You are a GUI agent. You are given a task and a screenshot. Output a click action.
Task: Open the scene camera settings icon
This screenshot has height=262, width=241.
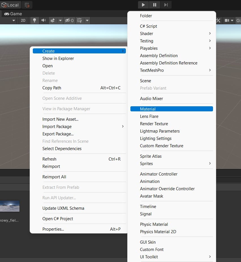pos(227,20)
